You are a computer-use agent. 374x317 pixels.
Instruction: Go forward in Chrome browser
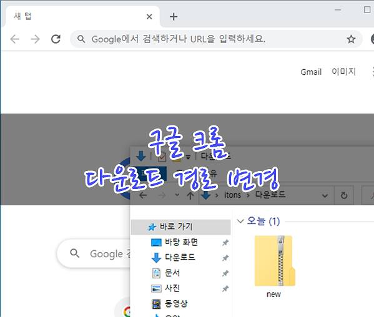coord(36,39)
